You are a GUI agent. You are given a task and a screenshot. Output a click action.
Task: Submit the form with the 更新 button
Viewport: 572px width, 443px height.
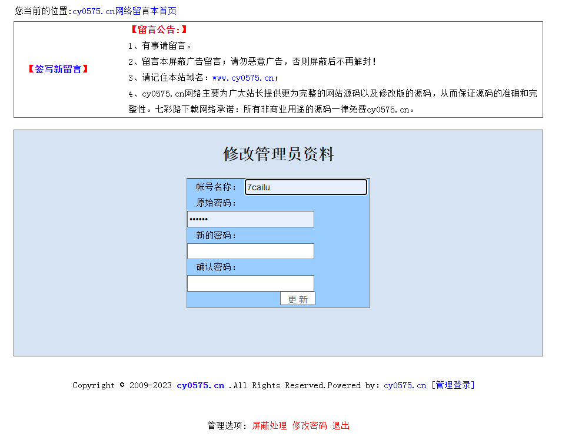pyautogui.click(x=298, y=299)
